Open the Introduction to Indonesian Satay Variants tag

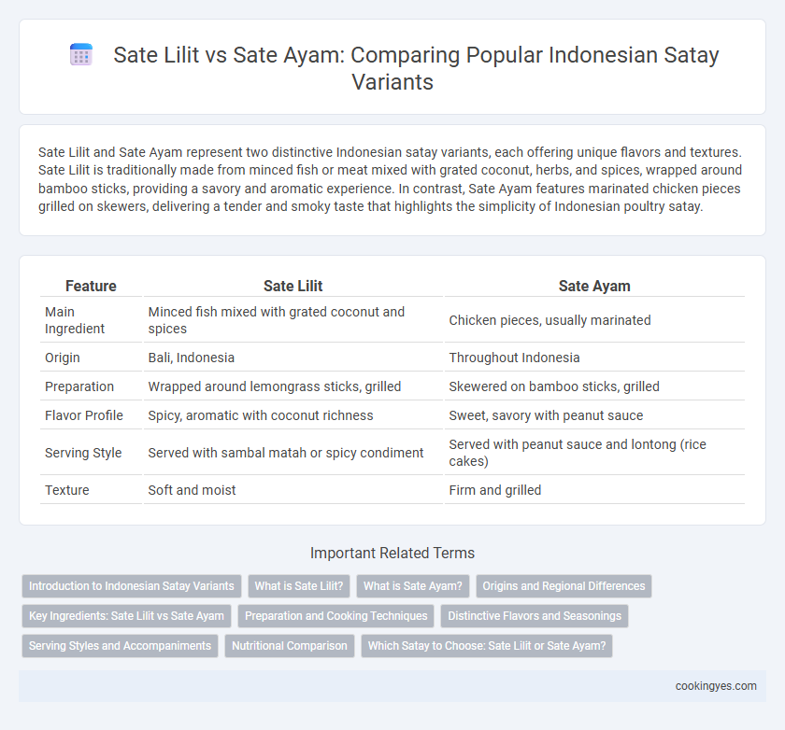coord(132,586)
